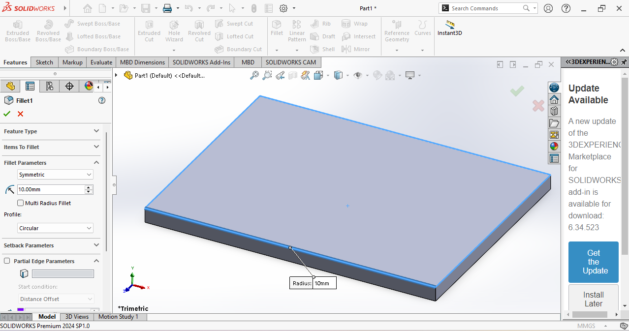Open 3D Views bottom tab
The width and height of the screenshot is (629, 331).
coord(77,317)
